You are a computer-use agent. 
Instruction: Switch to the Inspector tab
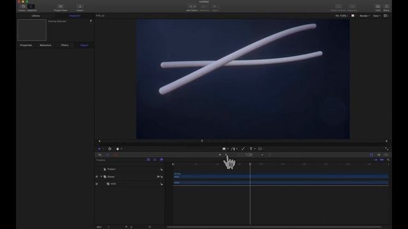[x=75, y=16]
